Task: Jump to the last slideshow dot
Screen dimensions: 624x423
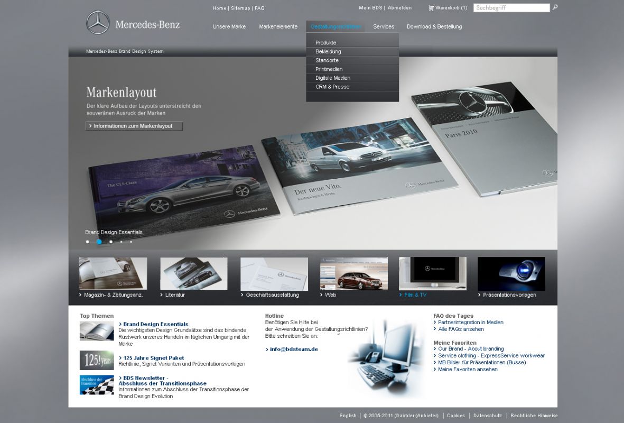Action: (131, 242)
